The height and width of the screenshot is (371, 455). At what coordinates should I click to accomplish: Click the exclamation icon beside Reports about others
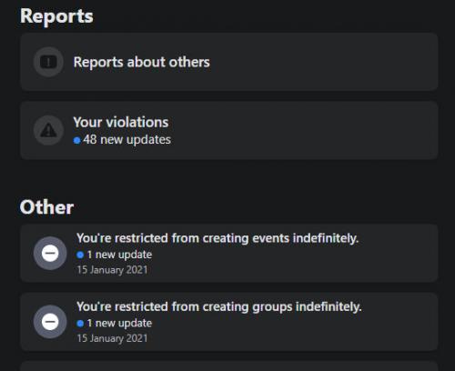(48, 62)
